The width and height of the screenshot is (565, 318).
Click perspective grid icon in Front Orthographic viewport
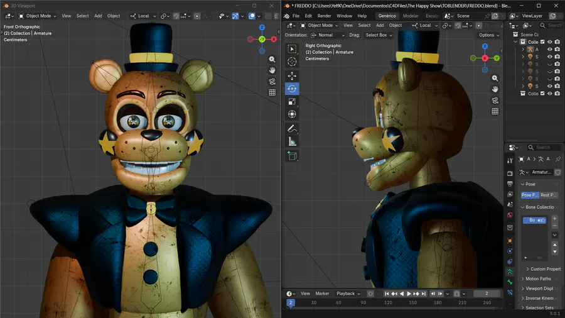[x=272, y=92]
